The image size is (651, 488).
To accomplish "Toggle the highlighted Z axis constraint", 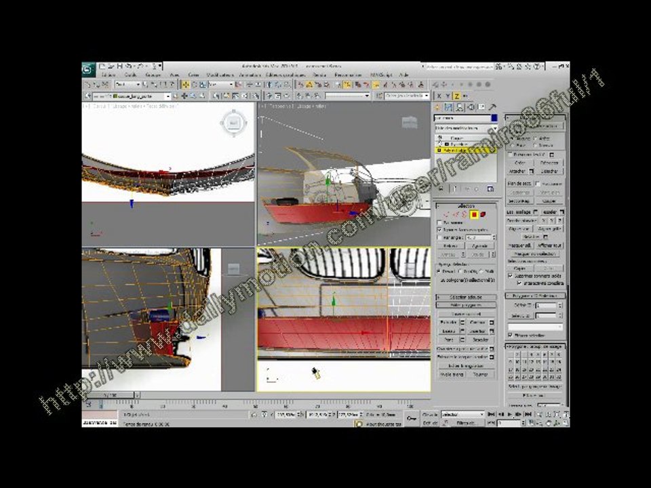I will (456, 96).
